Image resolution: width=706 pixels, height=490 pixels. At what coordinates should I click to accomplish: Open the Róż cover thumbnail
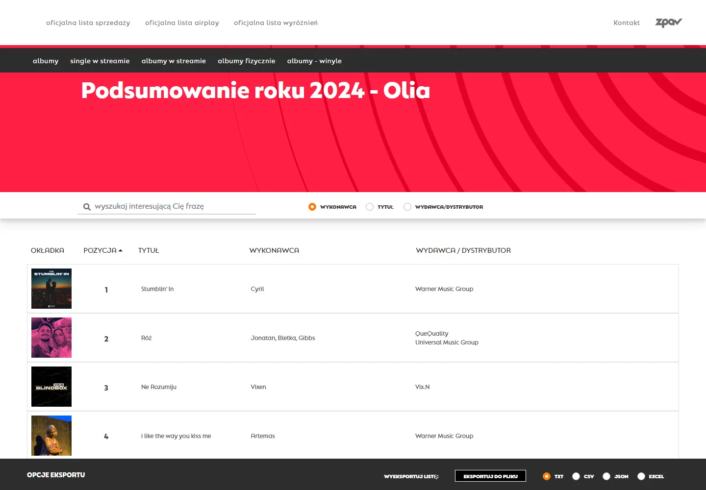(x=51, y=338)
